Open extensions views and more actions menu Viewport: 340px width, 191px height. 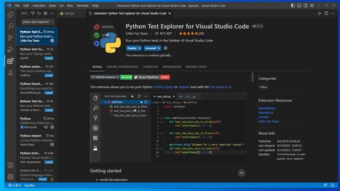click(52, 13)
